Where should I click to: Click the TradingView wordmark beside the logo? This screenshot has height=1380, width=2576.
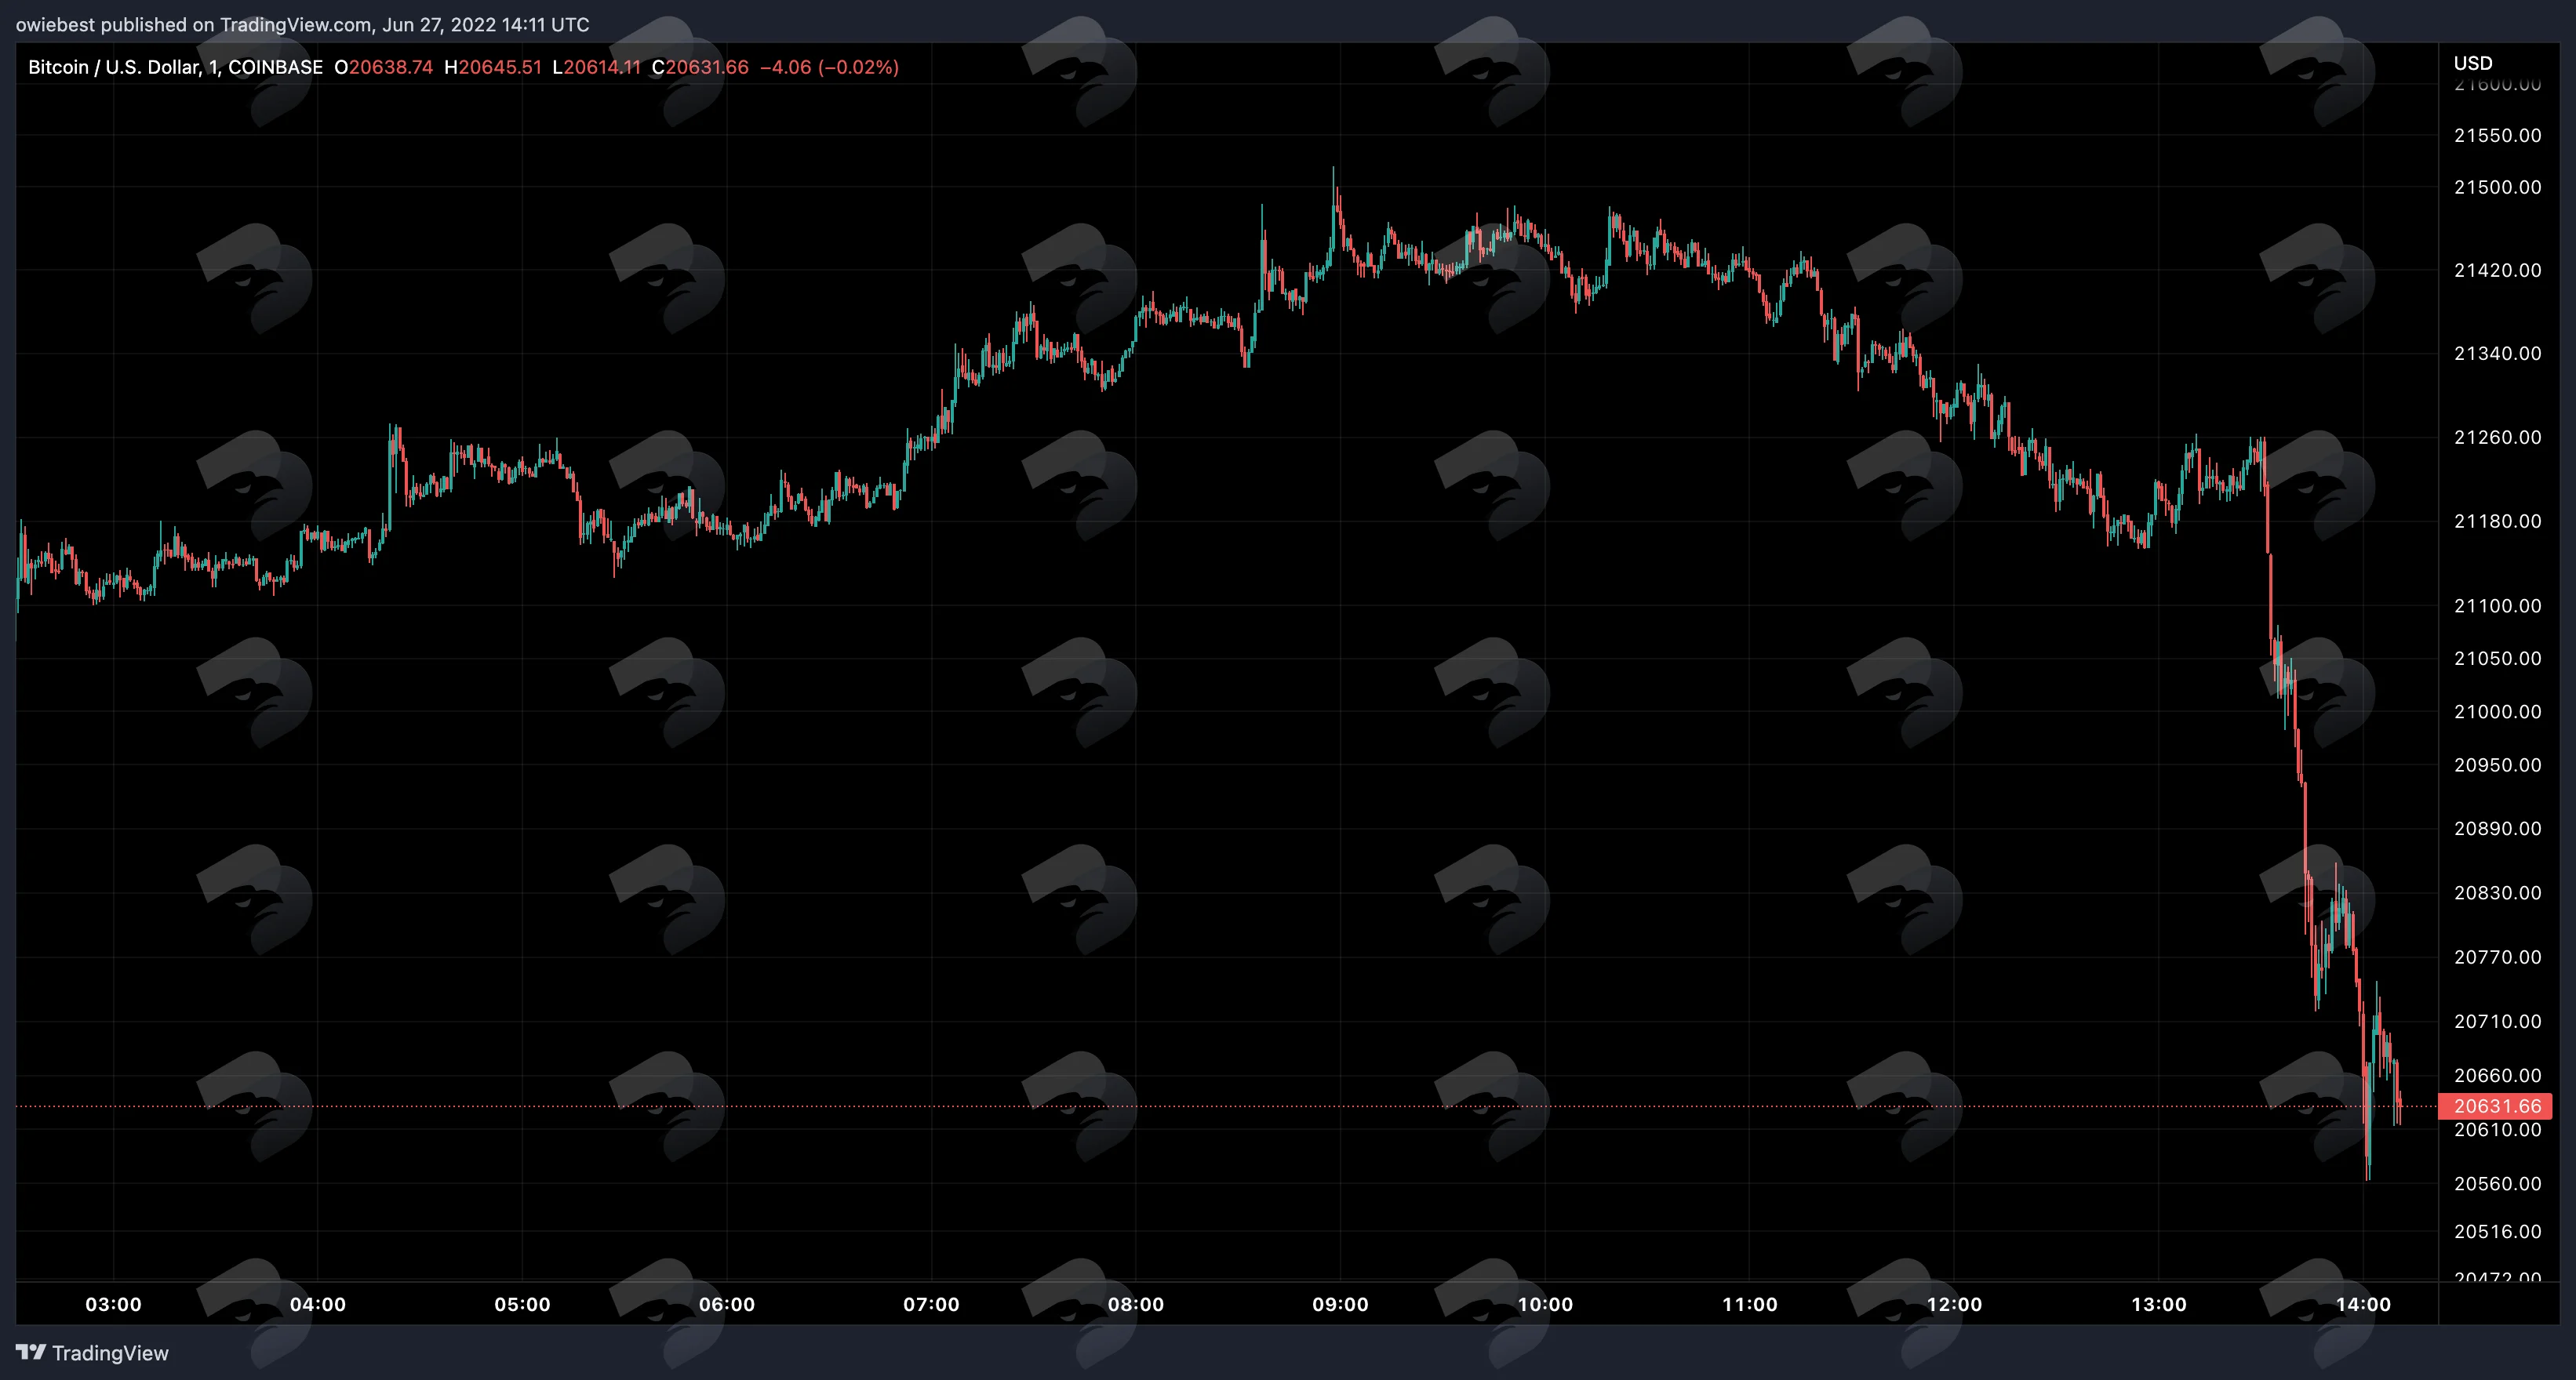[110, 1353]
